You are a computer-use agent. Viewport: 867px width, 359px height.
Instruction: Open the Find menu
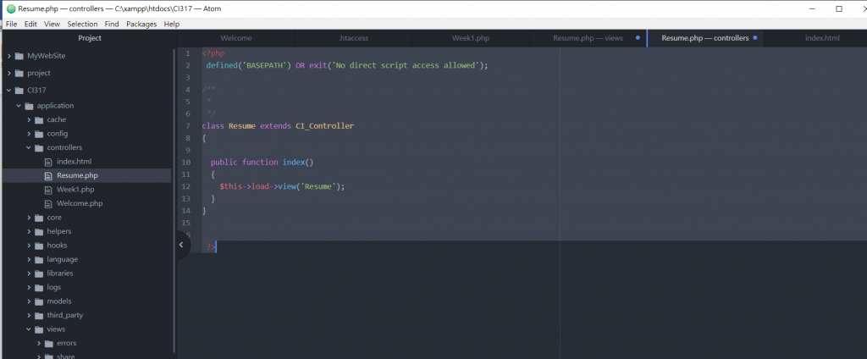pyautogui.click(x=112, y=24)
